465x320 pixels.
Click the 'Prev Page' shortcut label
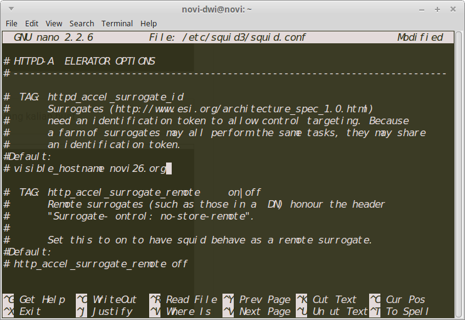265,299
